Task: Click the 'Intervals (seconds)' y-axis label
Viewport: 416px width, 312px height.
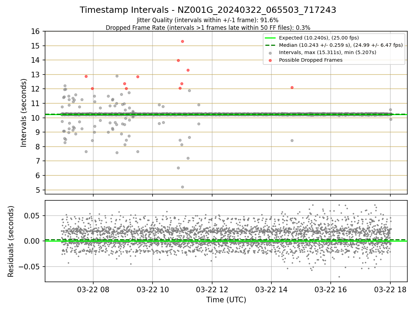Action: [24, 113]
